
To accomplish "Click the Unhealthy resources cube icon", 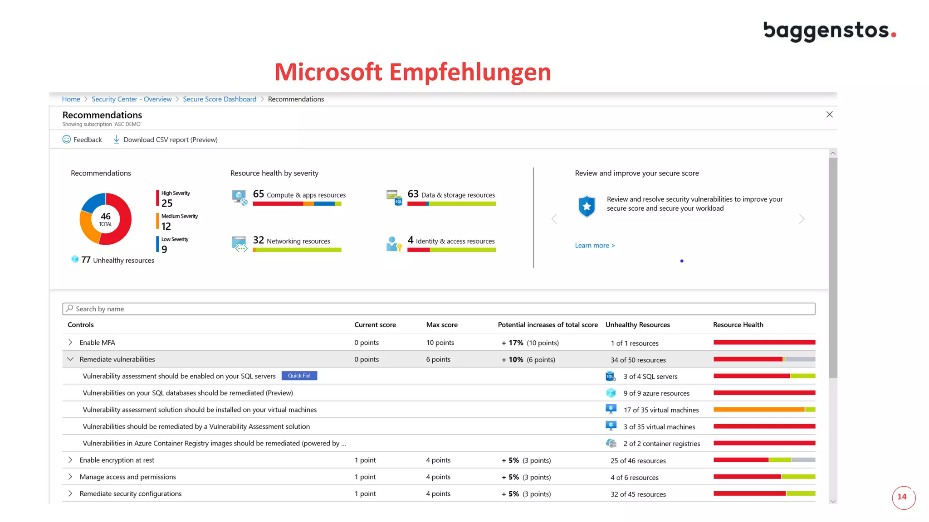I will coord(75,259).
